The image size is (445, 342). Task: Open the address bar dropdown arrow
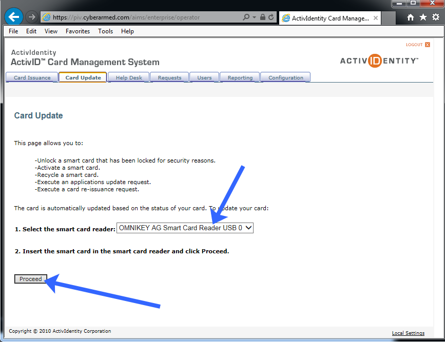[254, 17]
